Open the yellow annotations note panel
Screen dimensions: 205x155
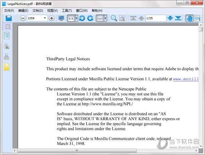pyautogui.click(x=7, y=67)
